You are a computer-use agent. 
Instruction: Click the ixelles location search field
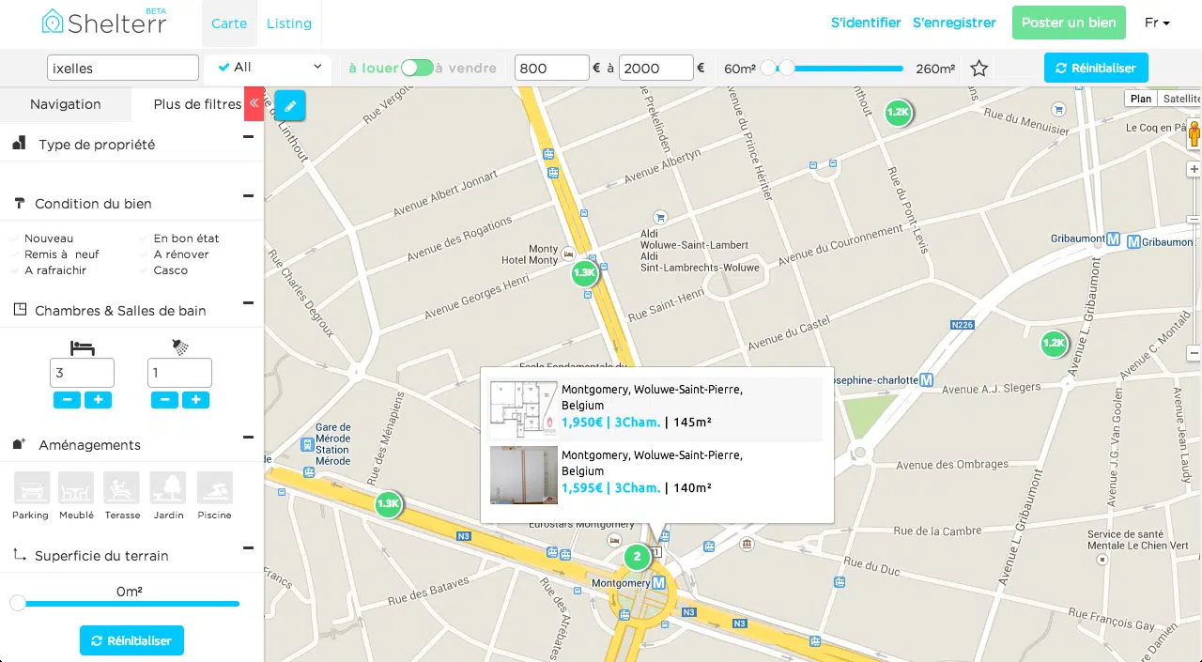[123, 68]
